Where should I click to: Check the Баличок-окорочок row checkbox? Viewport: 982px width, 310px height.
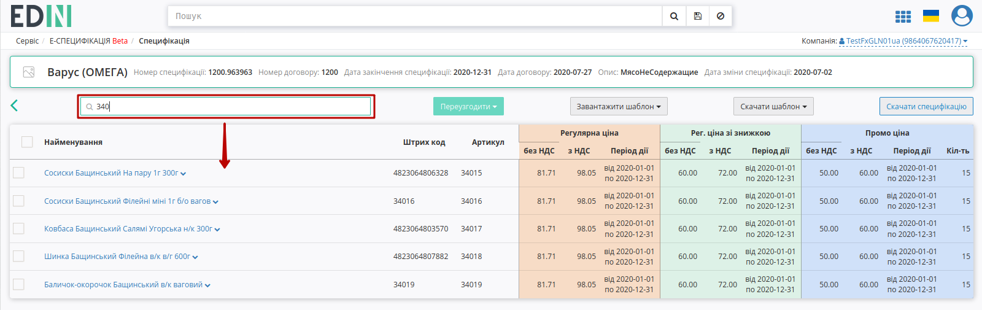[x=18, y=284]
